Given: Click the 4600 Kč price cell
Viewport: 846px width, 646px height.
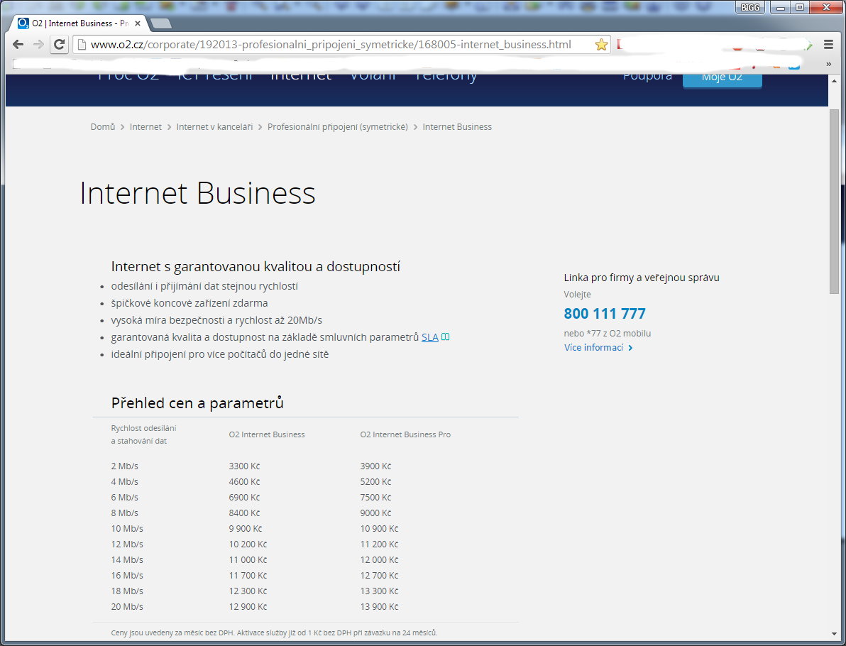Looking at the screenshot, I should tap(244, 482).
